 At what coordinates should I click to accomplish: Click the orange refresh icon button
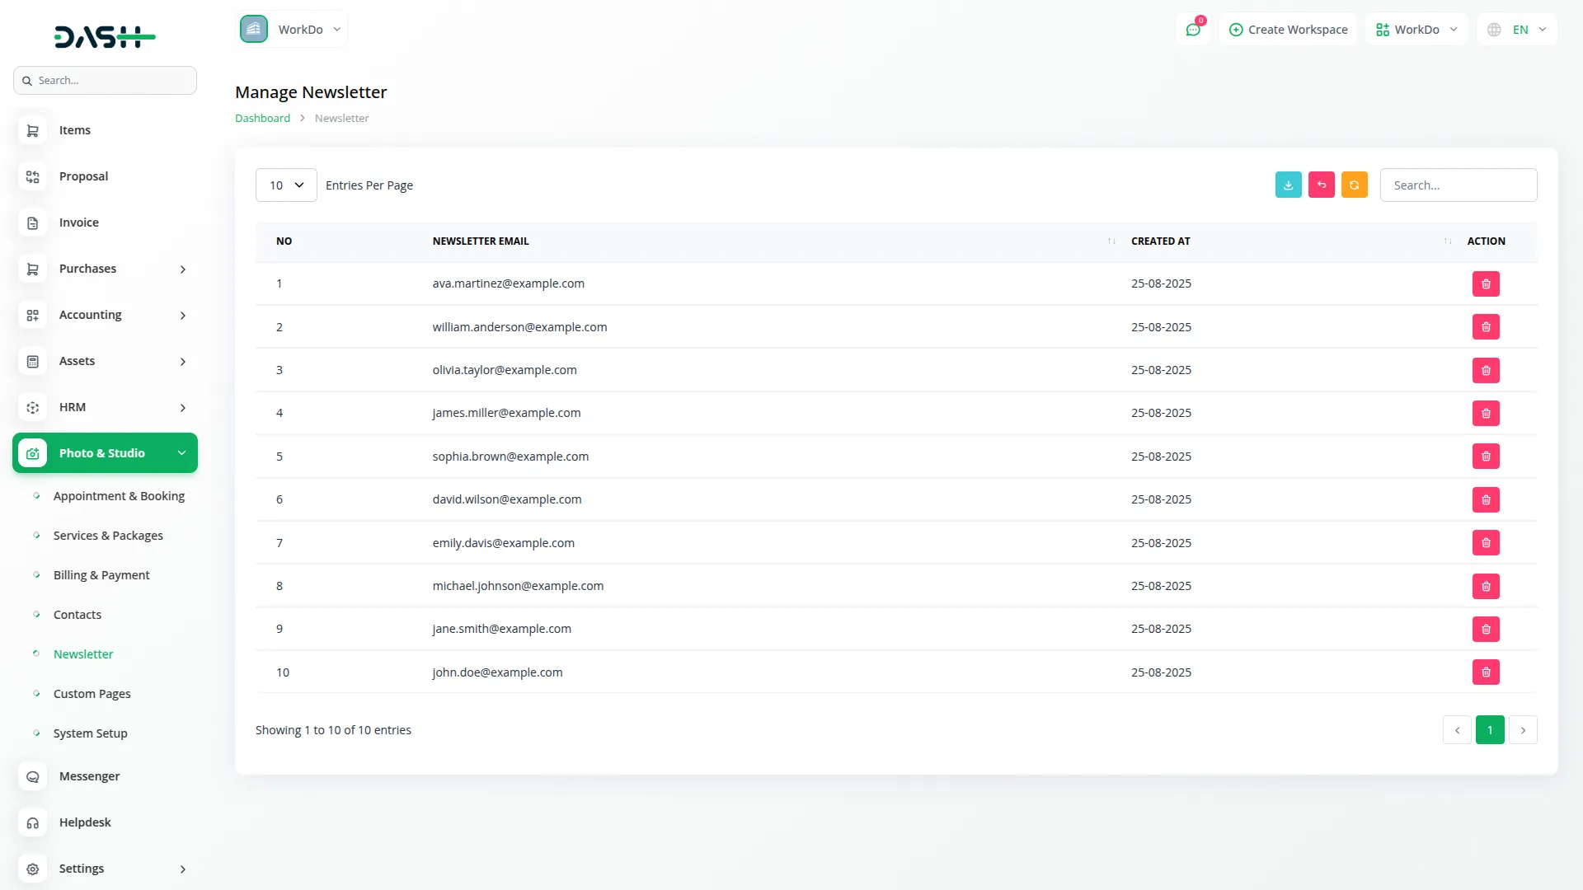(x=1354, y=185)
